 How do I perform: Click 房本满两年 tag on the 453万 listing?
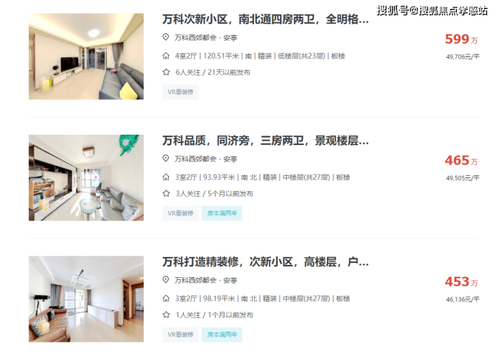tap(222, 334)
